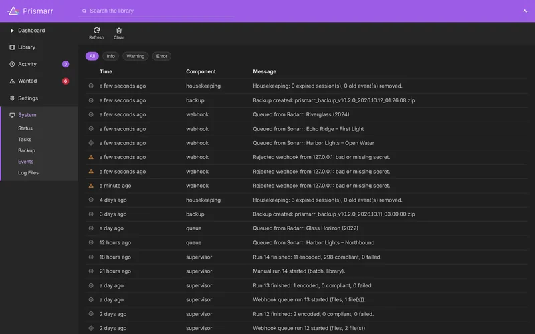
Task: Click the search magnifier icon
Action: pyautogui.click(x=84, y=11)
